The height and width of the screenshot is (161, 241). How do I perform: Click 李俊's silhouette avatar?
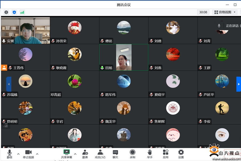pyautogui.click(x=222, y=108)
